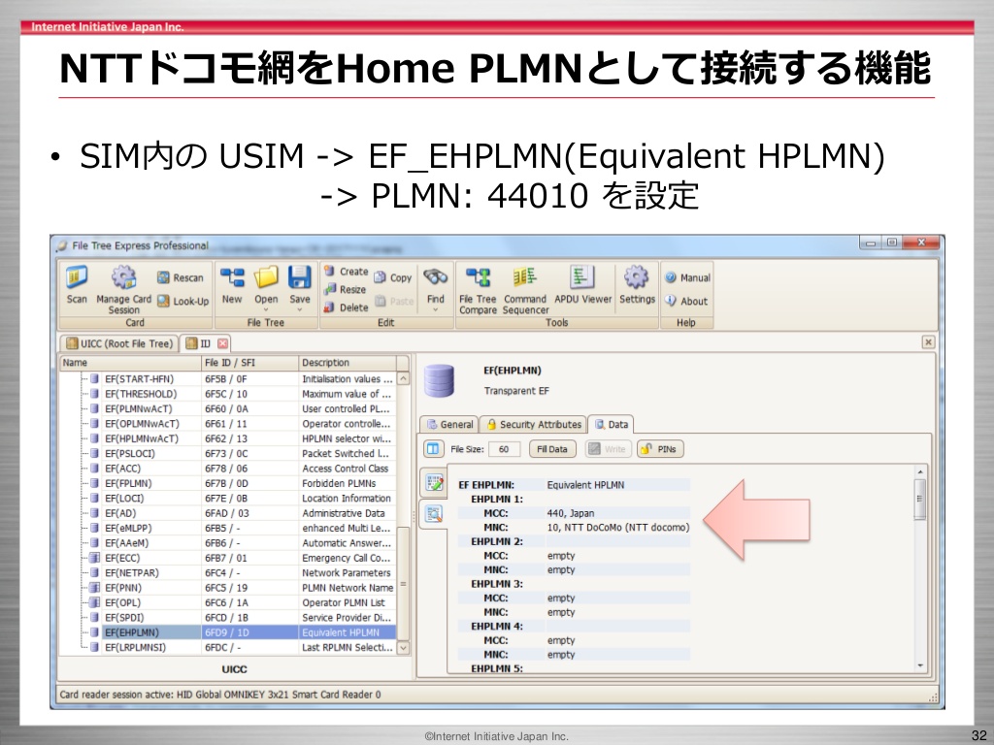Close the IU tab with red X
This screenshot has width=994, height=745.
click(222, 343)
